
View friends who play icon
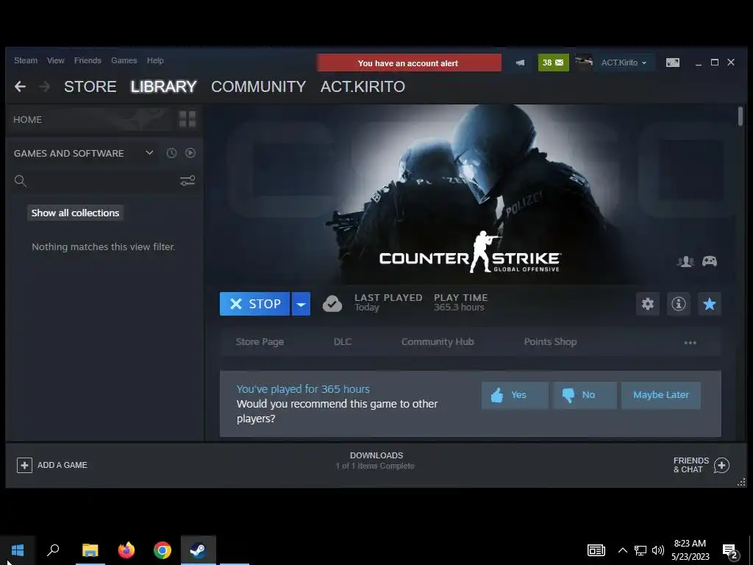685,261
